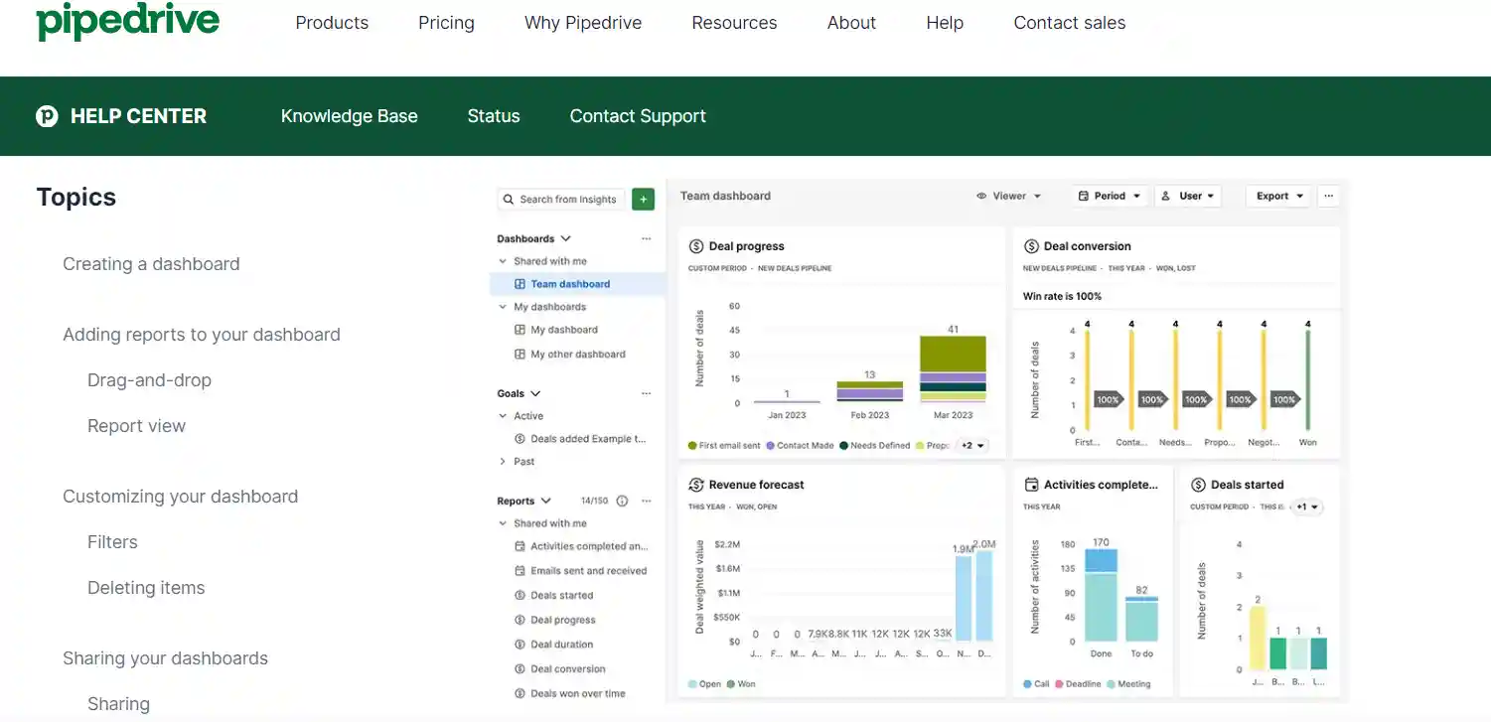Click the goal icon beside Deals added Example
Viewport: 1491px width, 722px height.
520,439
